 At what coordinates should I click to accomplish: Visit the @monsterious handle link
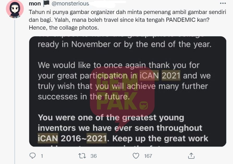(70, 3)
